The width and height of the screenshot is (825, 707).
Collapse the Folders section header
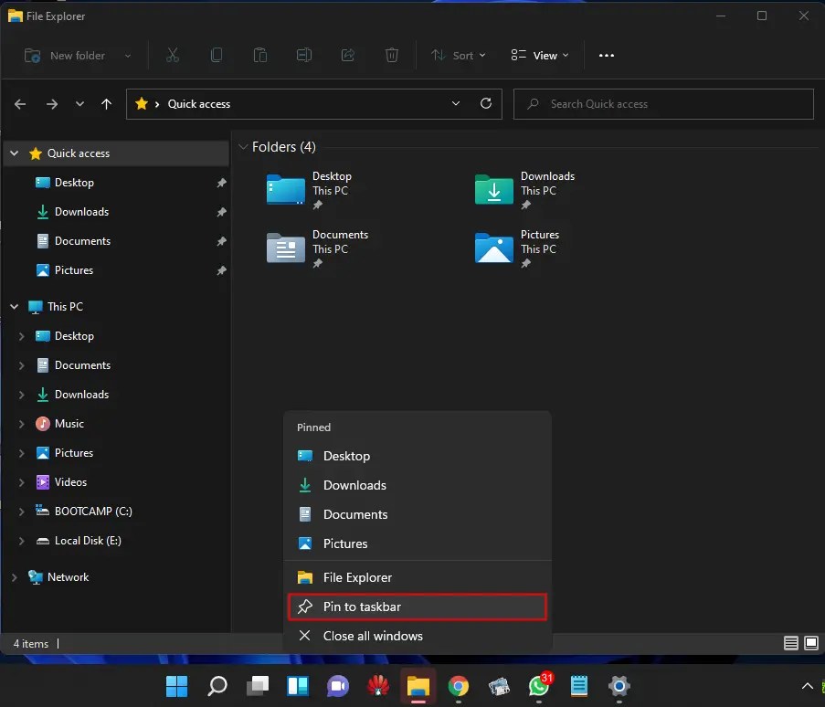click(x=243, y=146)
